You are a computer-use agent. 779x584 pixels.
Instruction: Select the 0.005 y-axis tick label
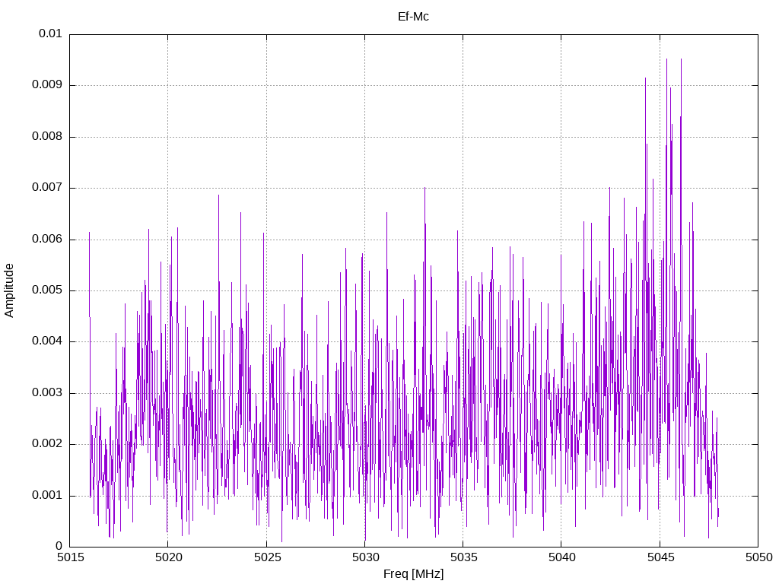[x=46, y=290]
